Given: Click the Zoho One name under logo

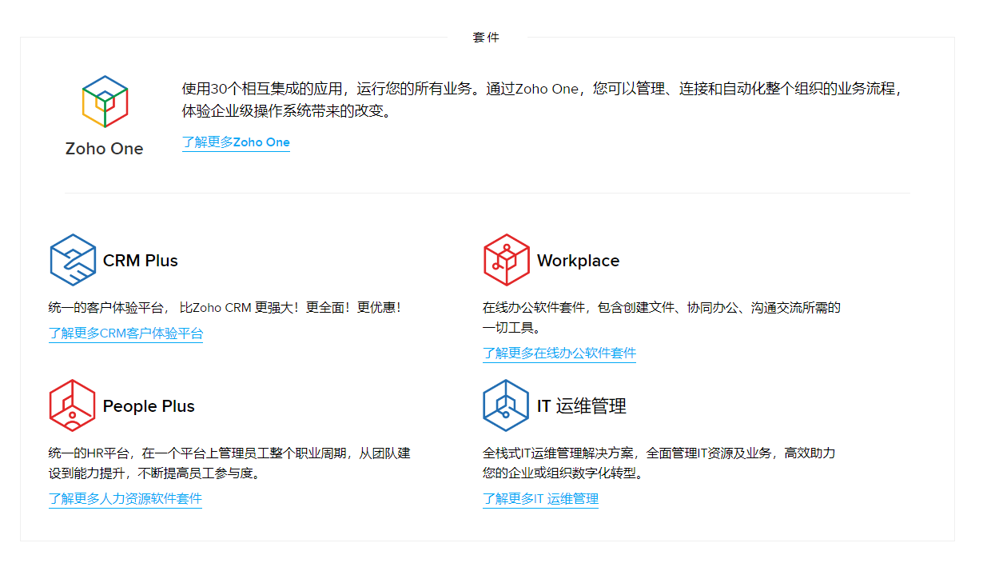Looking at the screenshot, I should (105, 149).
